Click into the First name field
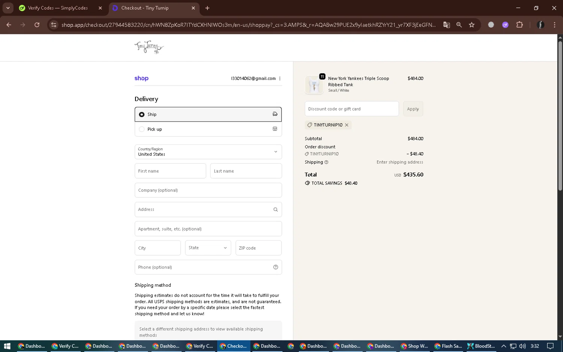The width and height of the screenshot is (563, 352). tap(170, 171)
